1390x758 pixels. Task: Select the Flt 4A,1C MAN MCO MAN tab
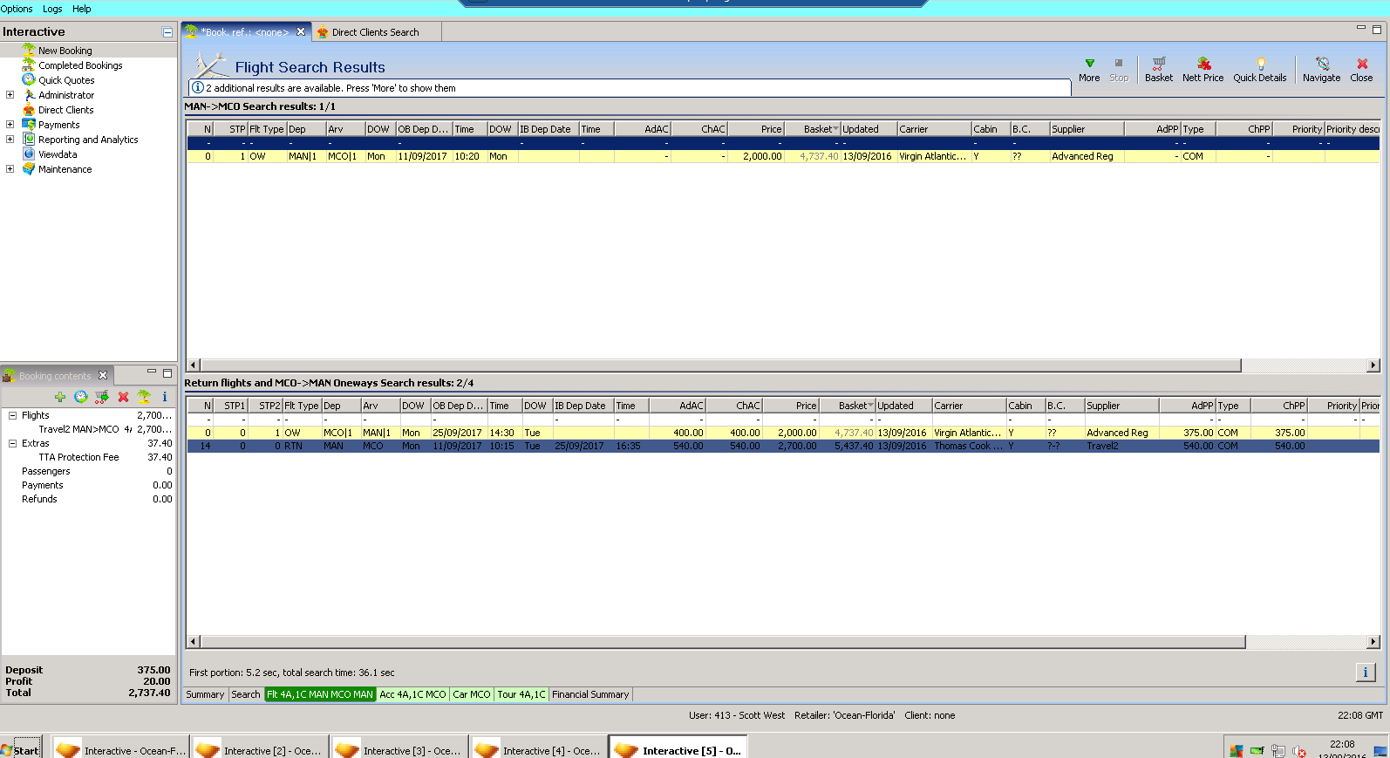coord(320,694)
